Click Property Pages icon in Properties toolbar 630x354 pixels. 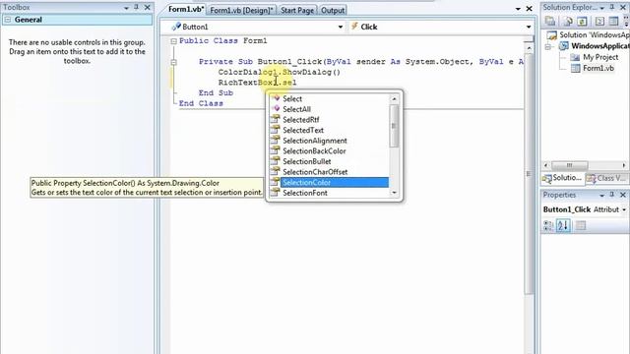(581, 225)
